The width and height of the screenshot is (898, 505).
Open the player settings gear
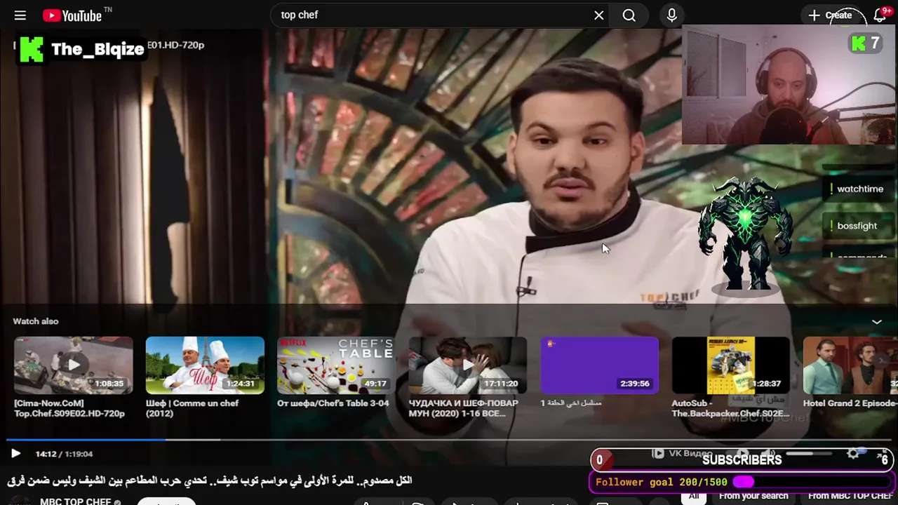tap(853, 454)
